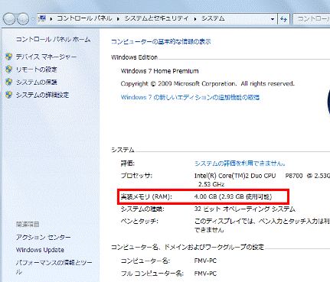330x282 pixels.
Task: Open Windows Update link
Action: pyautogui.click(x=40, y=250)
